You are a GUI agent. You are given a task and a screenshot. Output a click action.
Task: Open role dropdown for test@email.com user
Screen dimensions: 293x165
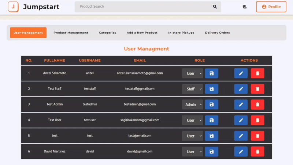point(193,136)
